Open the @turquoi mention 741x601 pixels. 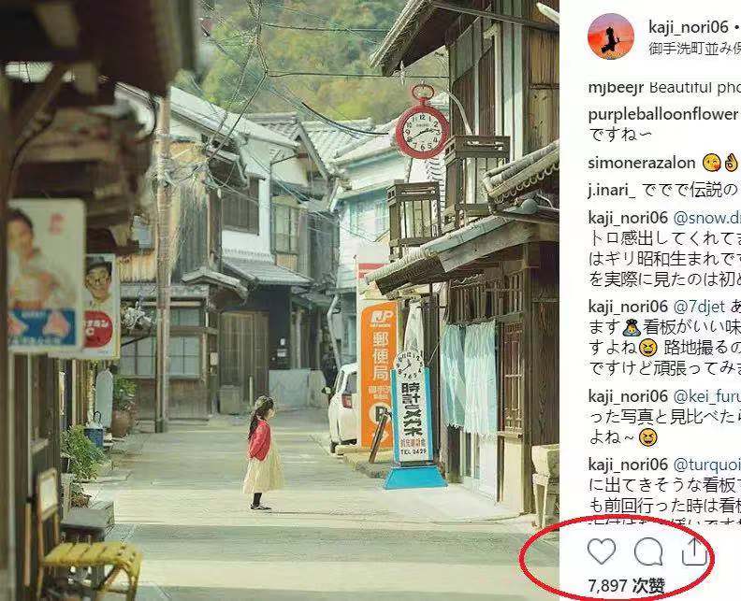(706, 465)
